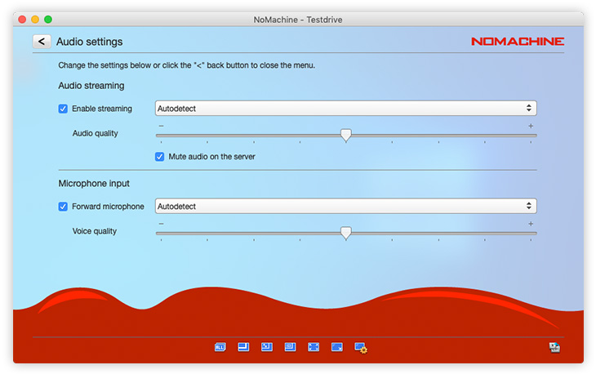Click the second bottom toolbar icon, right of 'ALL'
Viewport: 596px width, 374px height.
pos(243,347)
